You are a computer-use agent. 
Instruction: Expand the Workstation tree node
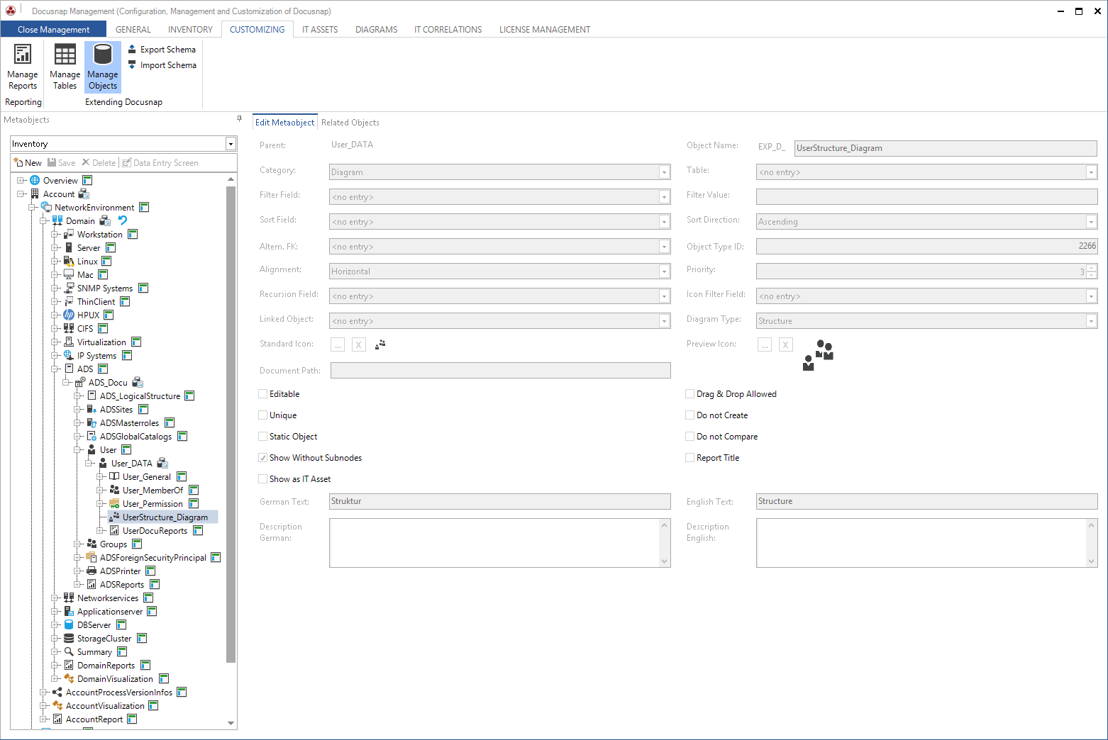coord(55,235)
